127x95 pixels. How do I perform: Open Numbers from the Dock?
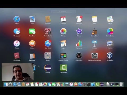(x=62, y=84)
